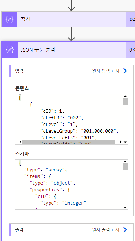The height and width of the screenshot is (241, 135).
Task: Click the "type": "array" schema line
Action: tap(46, 170)
